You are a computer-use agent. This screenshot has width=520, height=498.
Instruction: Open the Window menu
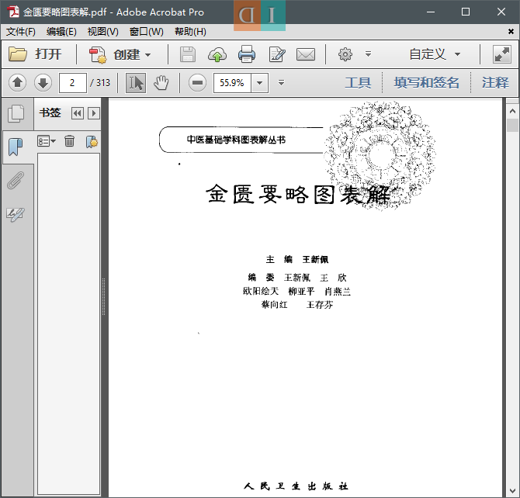(x=146, y=32)
